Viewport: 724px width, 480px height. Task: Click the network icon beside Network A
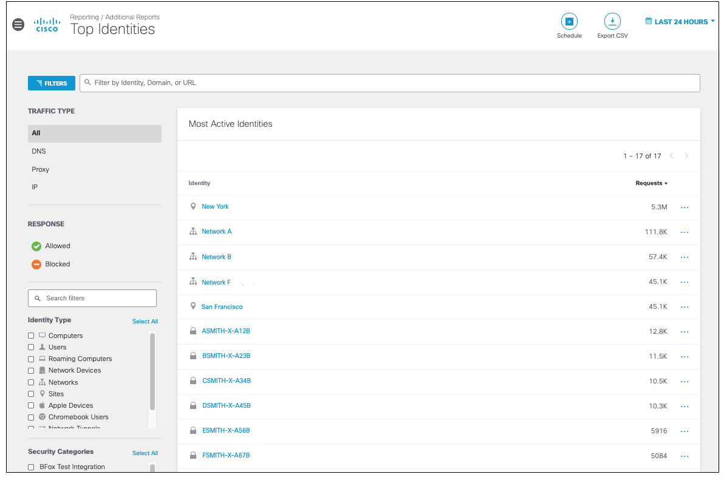[193, 231]
